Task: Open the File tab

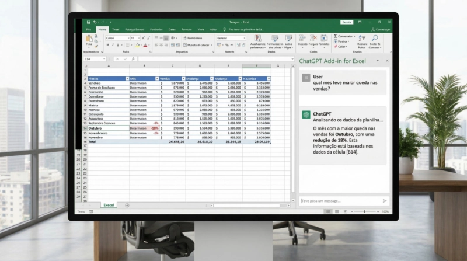Action: [89, 30]
